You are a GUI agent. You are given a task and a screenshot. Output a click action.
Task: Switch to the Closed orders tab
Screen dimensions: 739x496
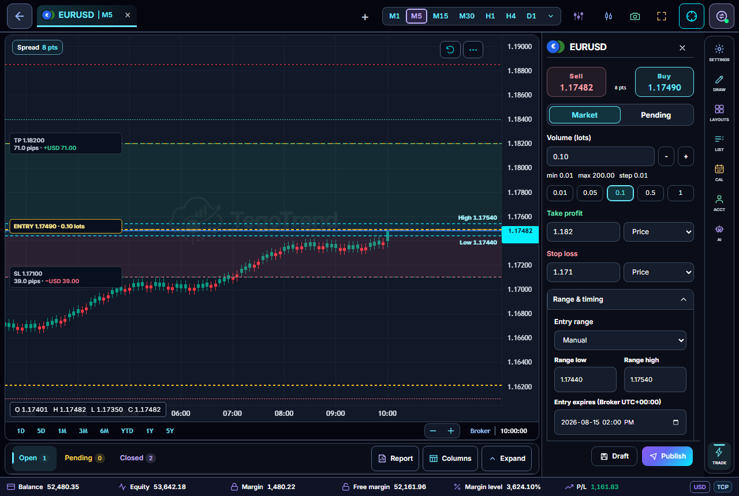click(137, 458)
